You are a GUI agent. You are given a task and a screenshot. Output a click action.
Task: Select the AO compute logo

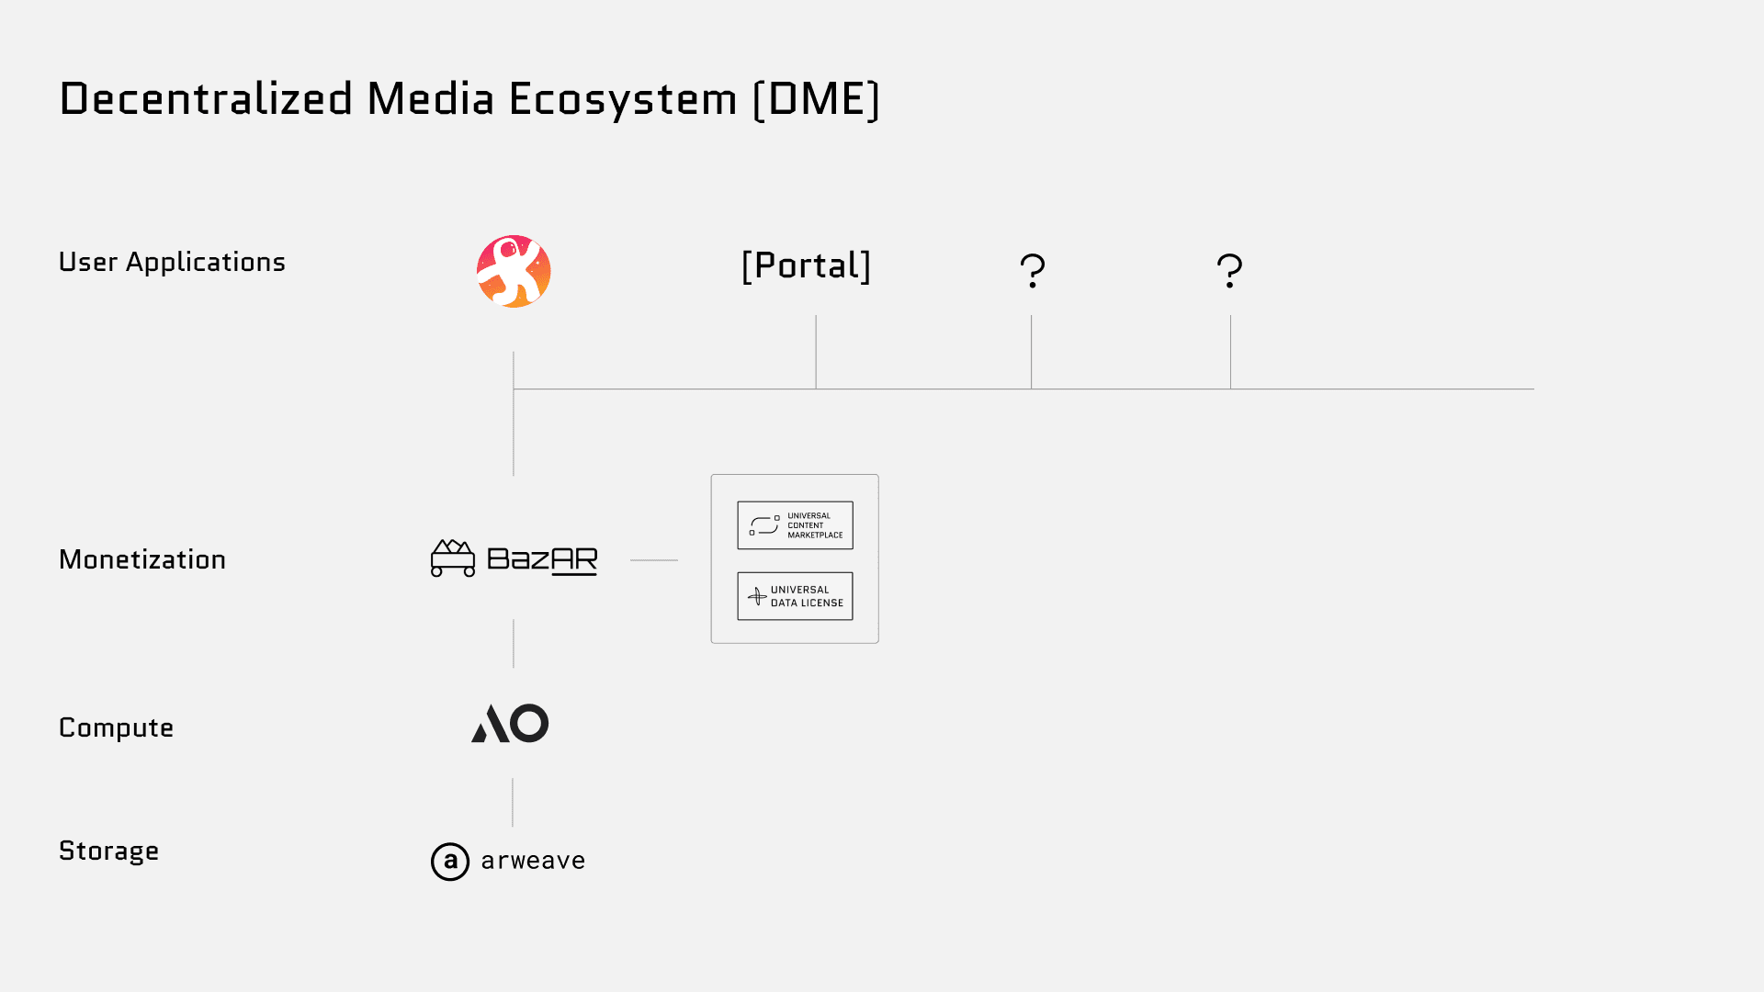(510, 724)
